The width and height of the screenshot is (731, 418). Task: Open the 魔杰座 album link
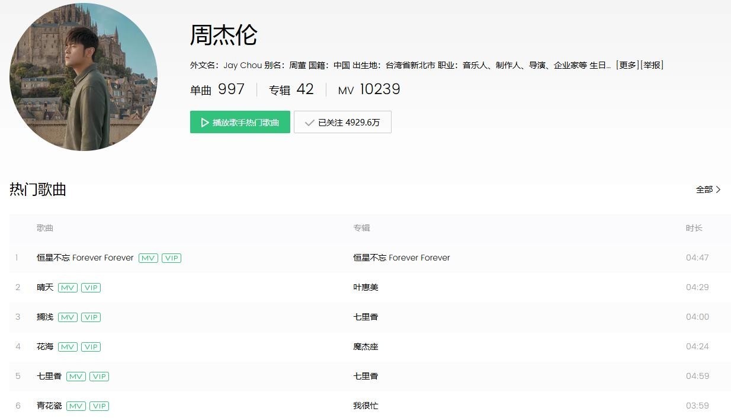tap(366, 346)
